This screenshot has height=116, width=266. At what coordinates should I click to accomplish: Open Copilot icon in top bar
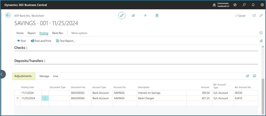click(235, 5)
